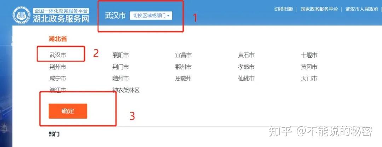Select 黄石市 city option
Image resolution: width=382 pixels, height=147 pixels.
(246, 55)
